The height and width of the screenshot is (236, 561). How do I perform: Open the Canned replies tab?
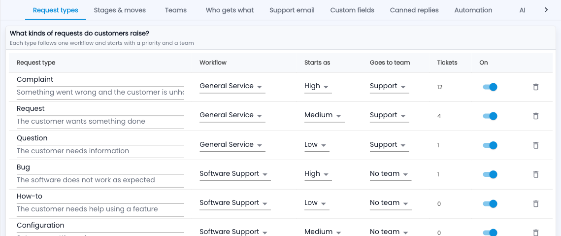(414, 10)
